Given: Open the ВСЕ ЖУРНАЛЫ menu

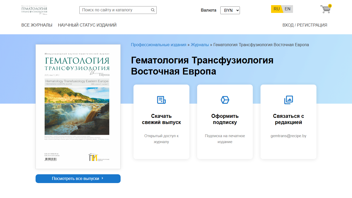Looking at the screenshot, I should [x=37, y=25].
